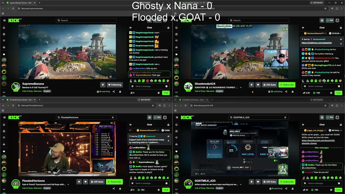
Task: Bookmark the FloodedHorizons page with the star
Action: click(x=153, y=105)
